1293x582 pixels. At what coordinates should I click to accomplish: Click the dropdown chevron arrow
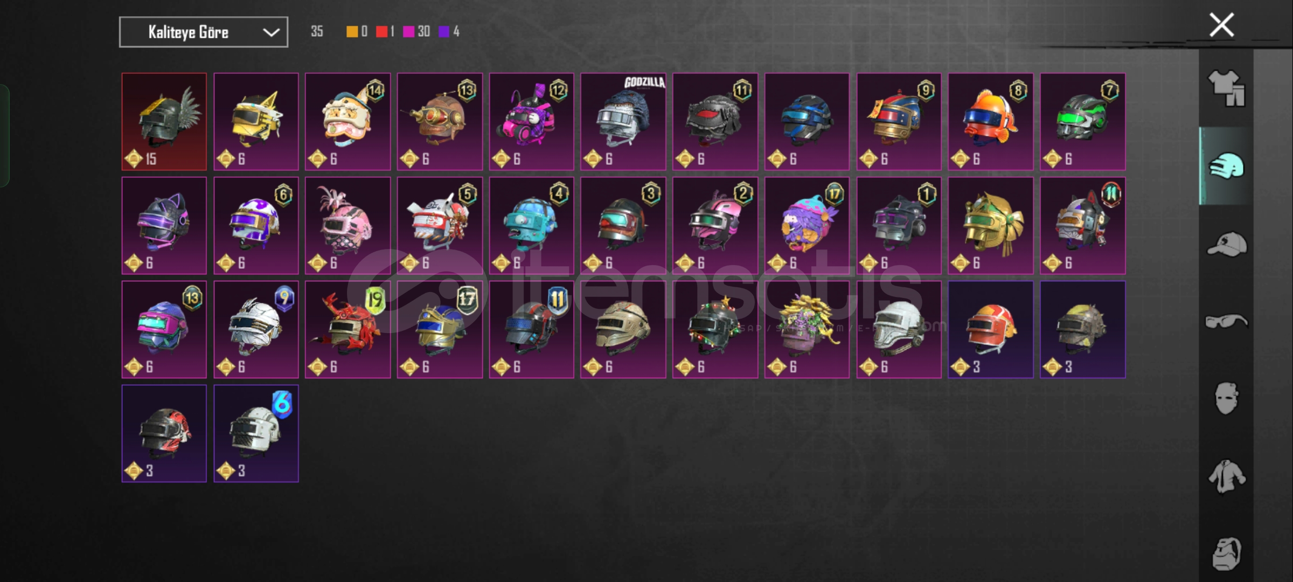[x=271, y=32]
